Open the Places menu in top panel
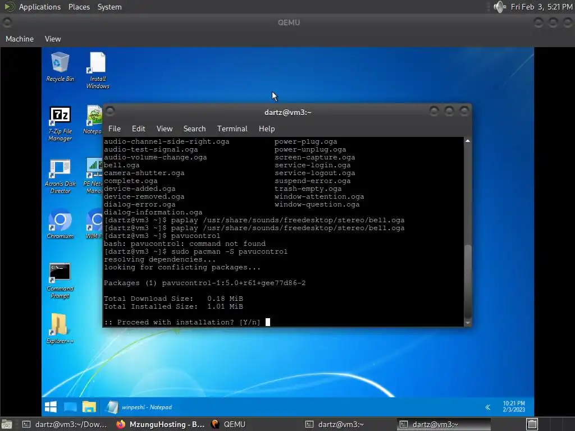This screenshot has width=575, height=431. click(79, 7)
